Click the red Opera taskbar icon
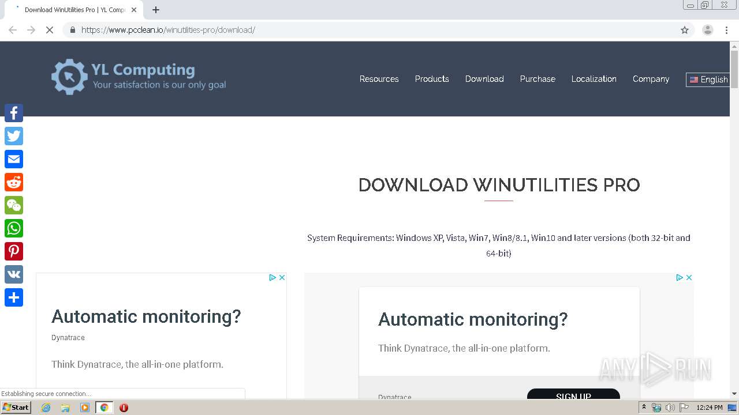Image resolution: width=739 pixels, height=415 pixels. point(124,408)
